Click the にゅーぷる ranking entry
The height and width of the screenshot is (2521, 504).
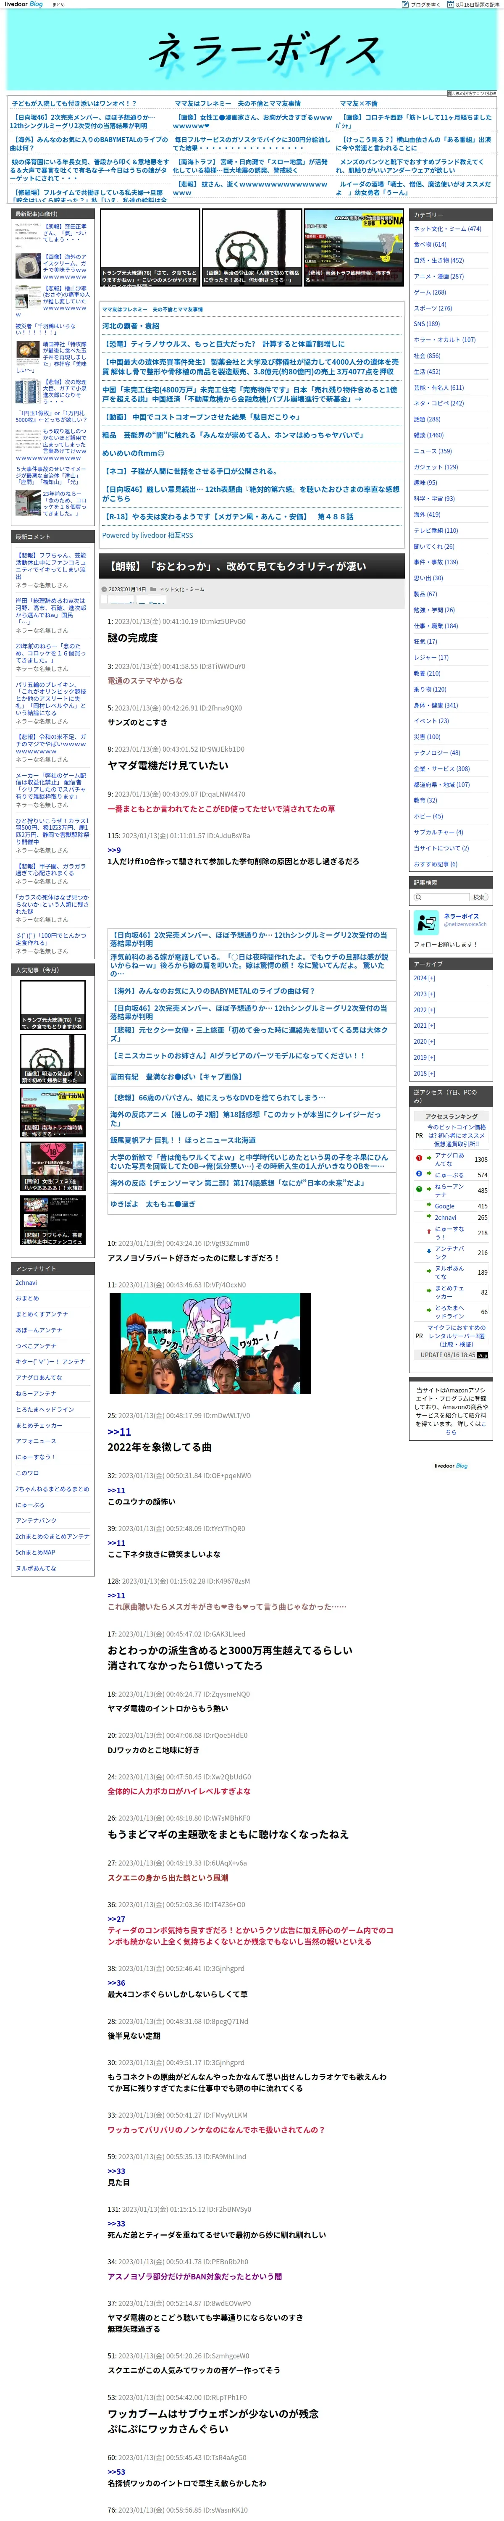click(x=449, y=1174)
